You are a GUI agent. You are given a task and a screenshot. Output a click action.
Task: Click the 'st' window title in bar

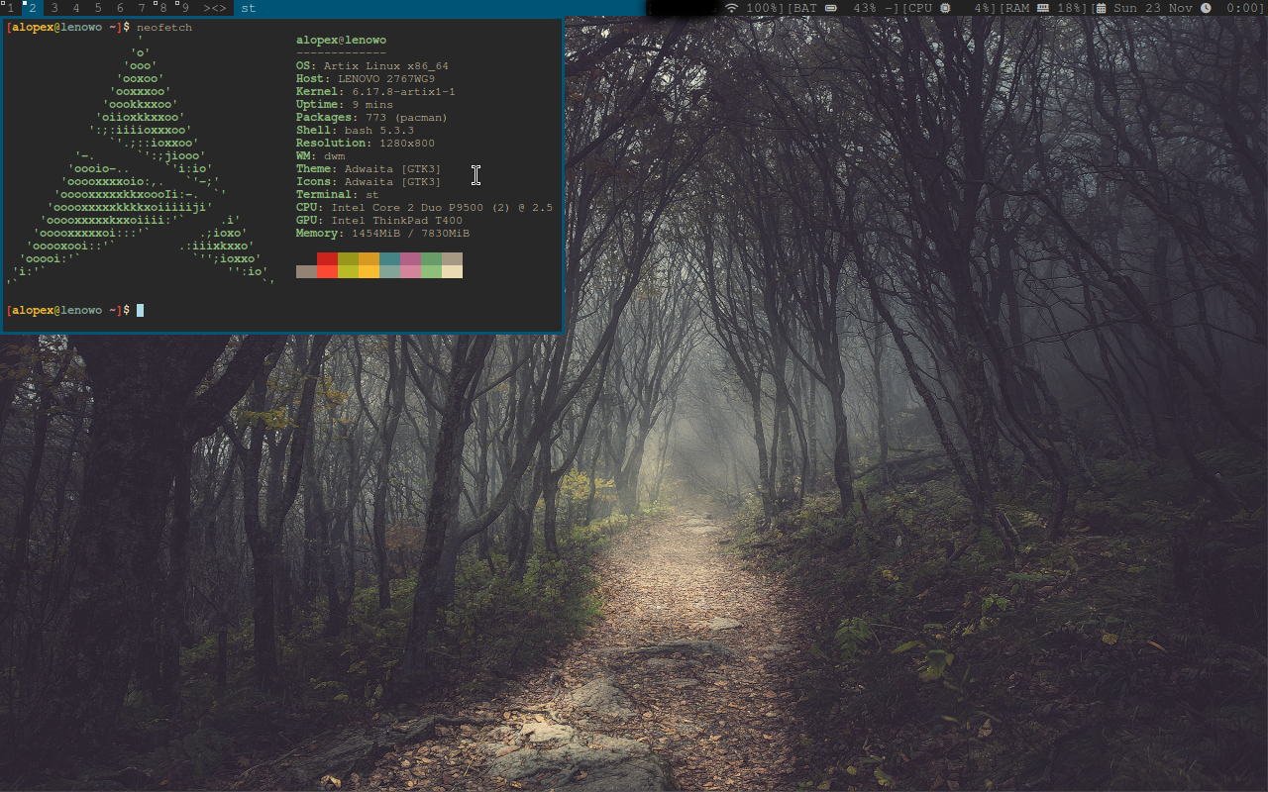click(x=249, y=8)
